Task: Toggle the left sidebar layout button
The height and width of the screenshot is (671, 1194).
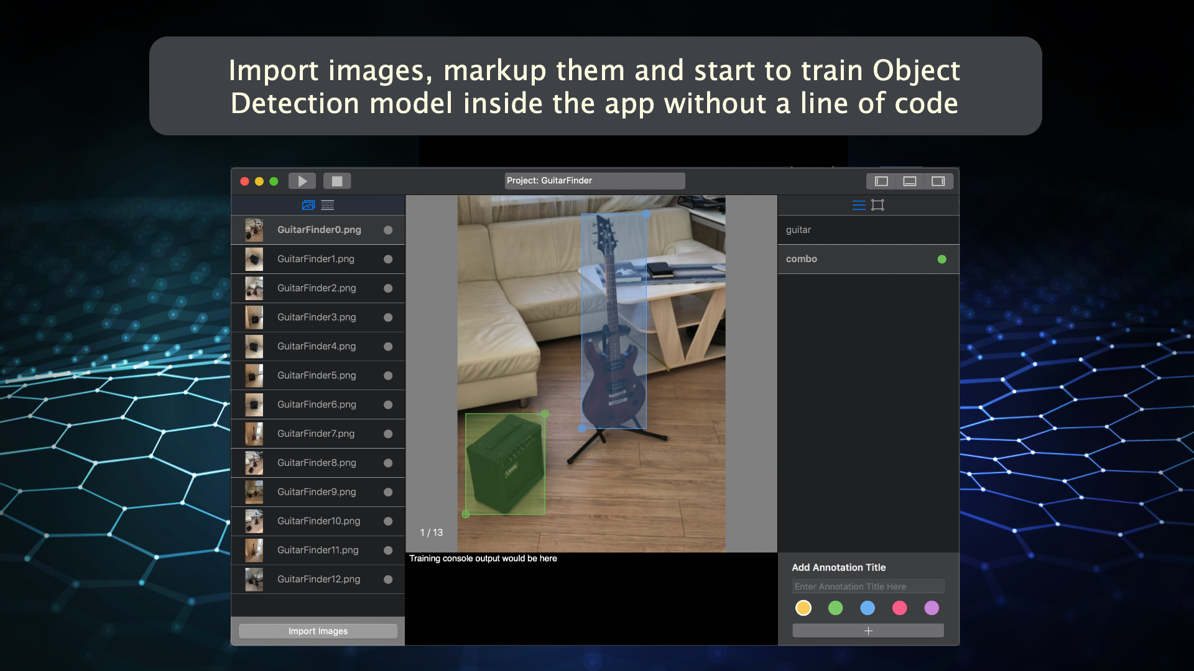Action: (x=880, y=181)
